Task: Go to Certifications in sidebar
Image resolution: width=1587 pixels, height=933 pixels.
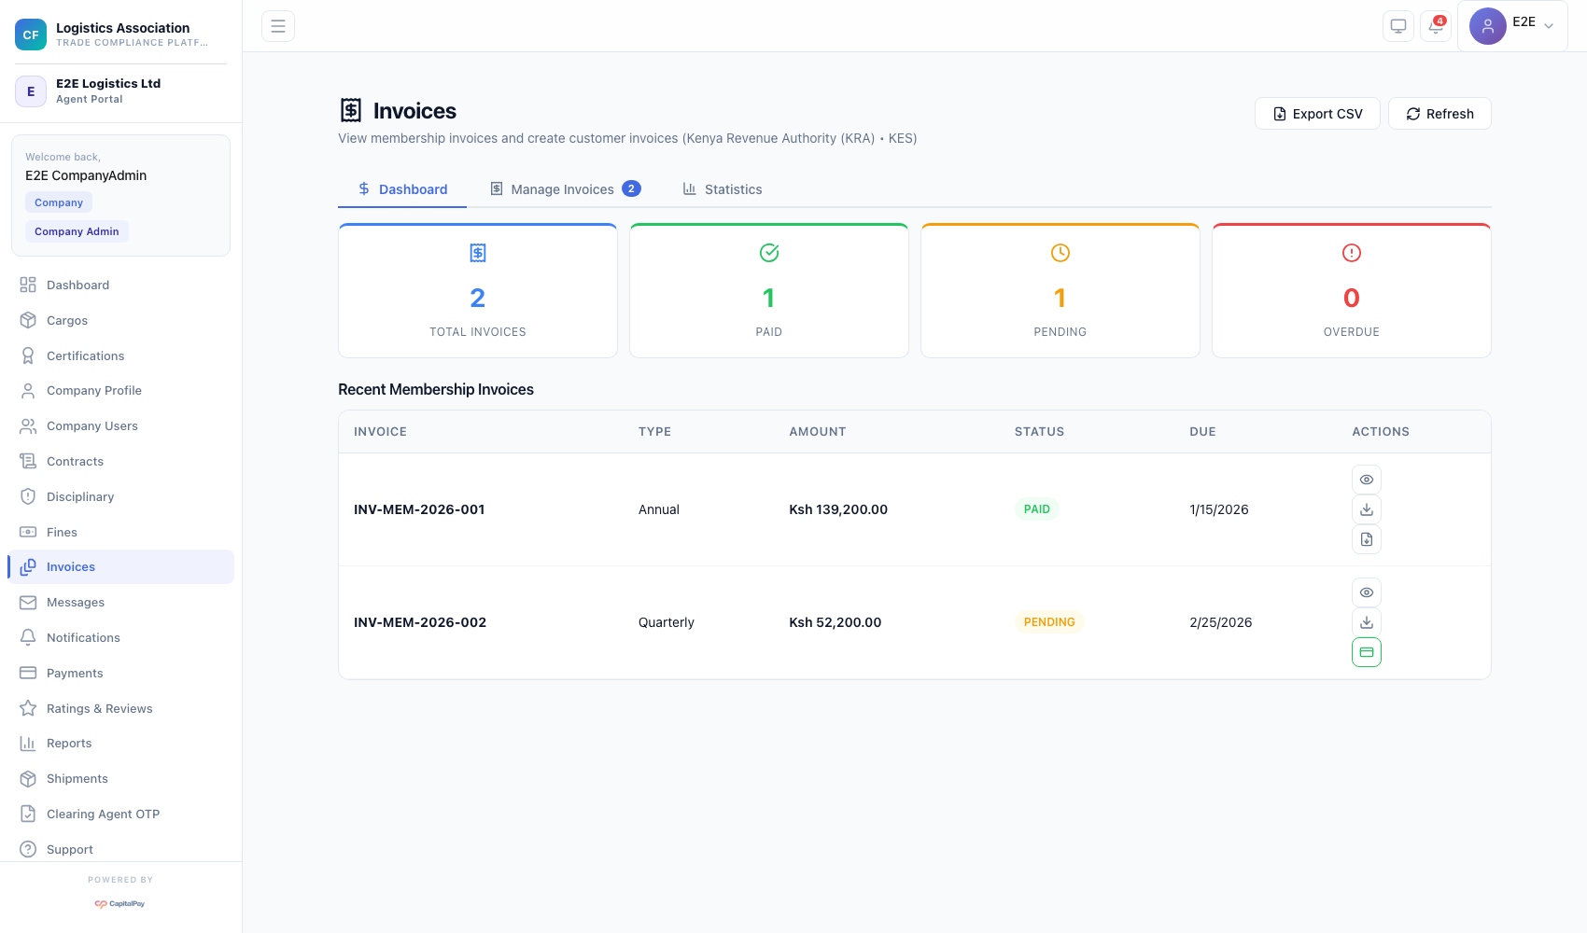Action: [85, 356]
